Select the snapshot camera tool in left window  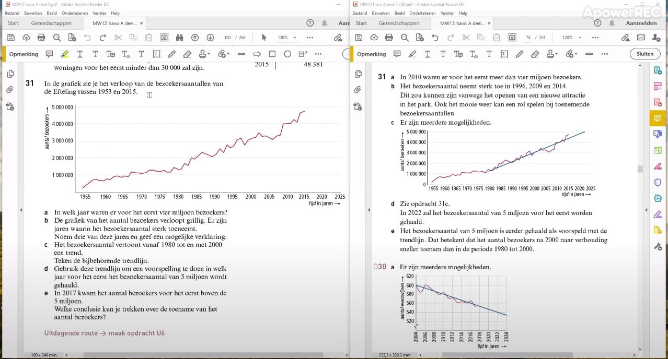pyautogui.click(x=164, y=38)
